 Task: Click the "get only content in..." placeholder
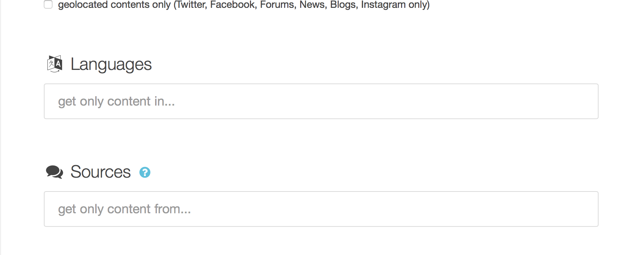116,102
